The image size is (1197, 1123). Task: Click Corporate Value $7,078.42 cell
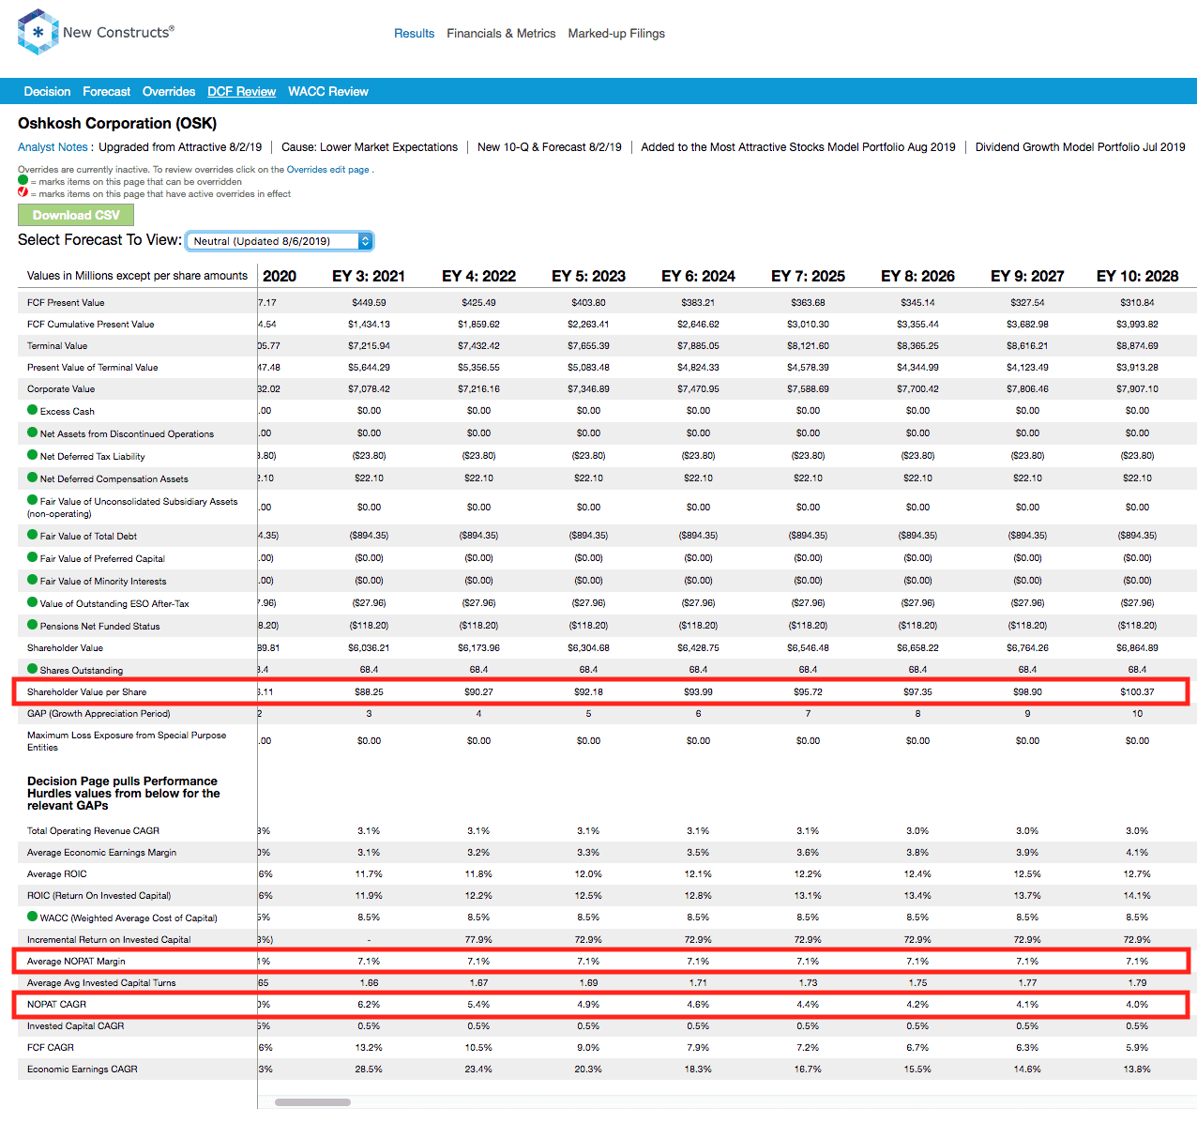coord(369,388)
